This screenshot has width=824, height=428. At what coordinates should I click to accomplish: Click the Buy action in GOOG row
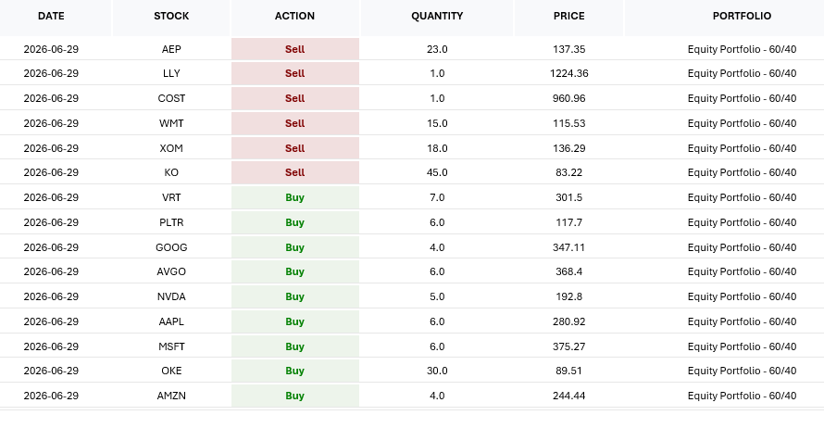click(294, 247)
